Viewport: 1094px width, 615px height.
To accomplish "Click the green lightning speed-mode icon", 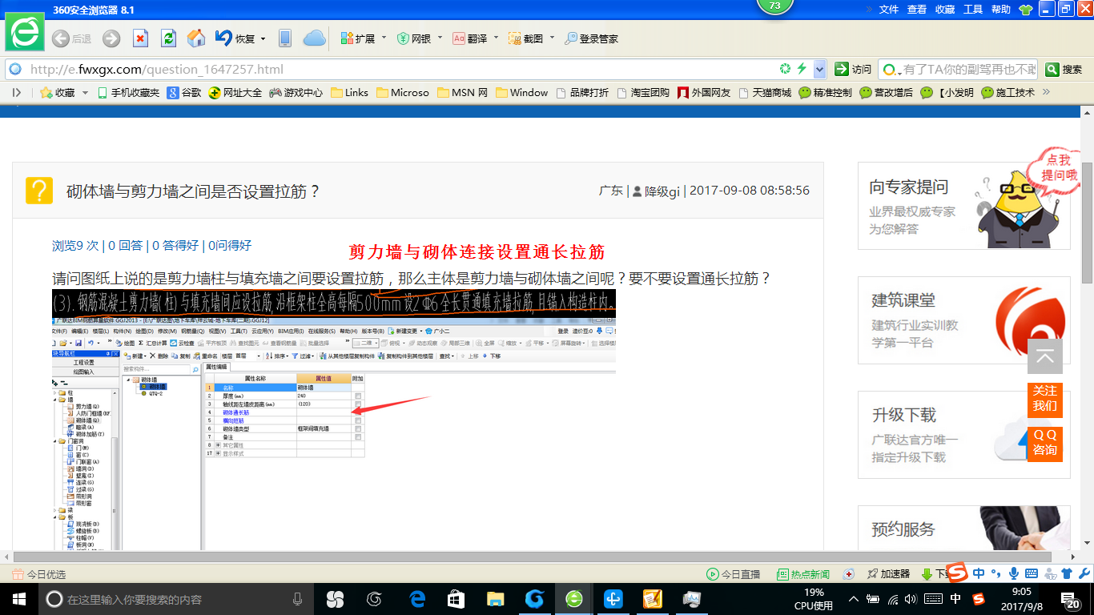I will (802, 70).
